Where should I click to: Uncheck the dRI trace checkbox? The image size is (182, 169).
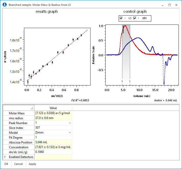coord(135,18)
